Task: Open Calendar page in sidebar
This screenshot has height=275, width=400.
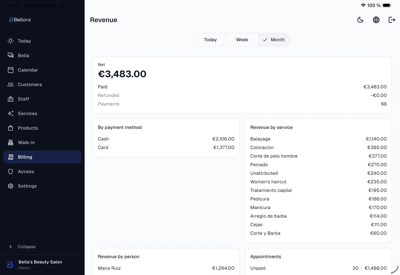Action: coord(42,70)
